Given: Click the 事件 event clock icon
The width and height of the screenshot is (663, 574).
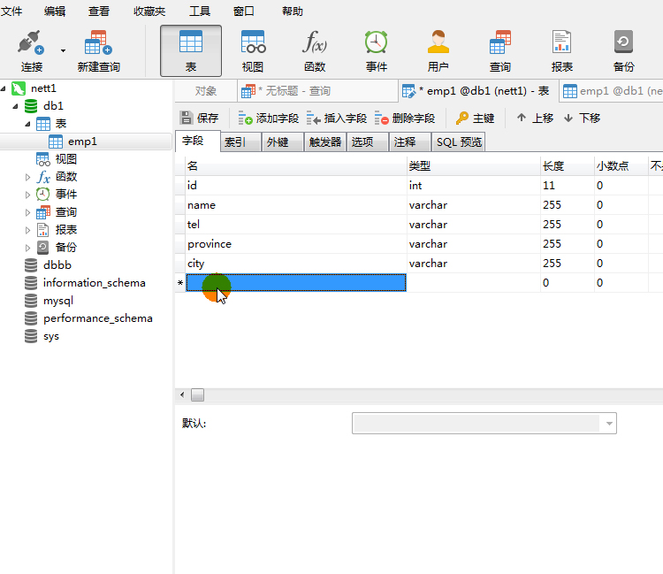Looking at the screenshot, I should [x=377, y=50].
